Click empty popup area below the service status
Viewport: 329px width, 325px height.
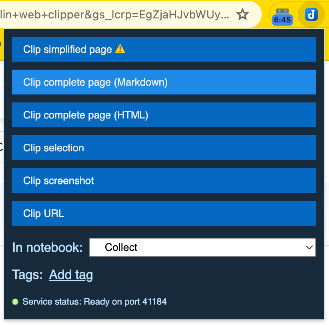pos(164,314)
